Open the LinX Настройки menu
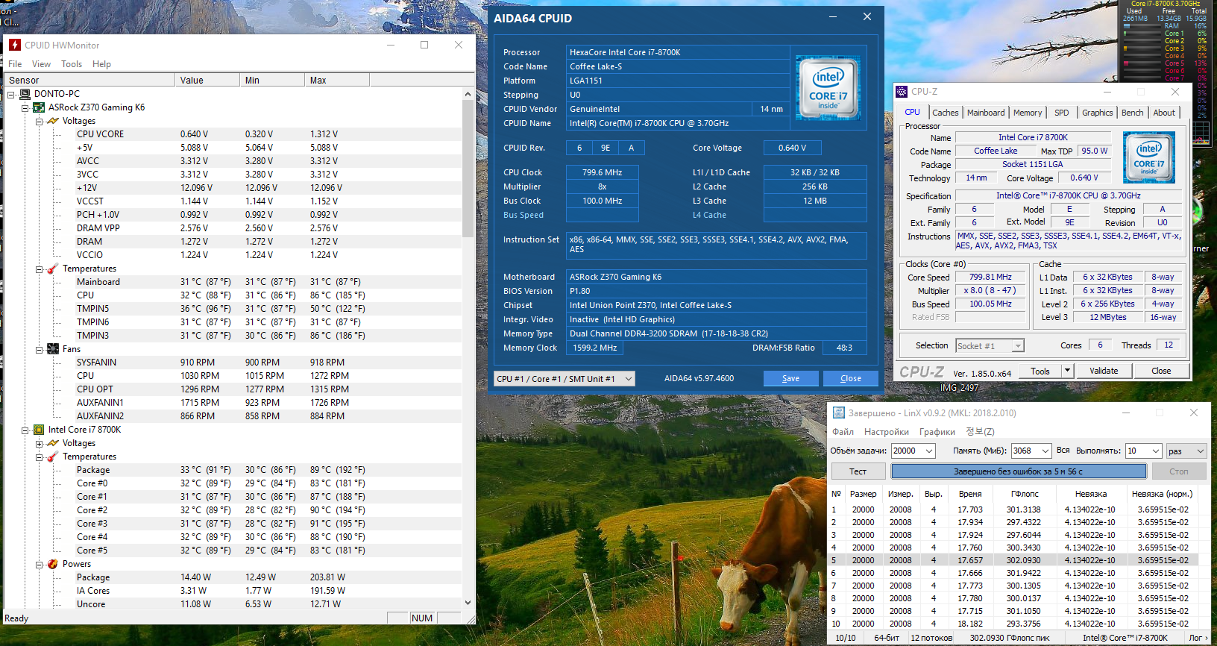1217x646 pixels. (887, 432)
